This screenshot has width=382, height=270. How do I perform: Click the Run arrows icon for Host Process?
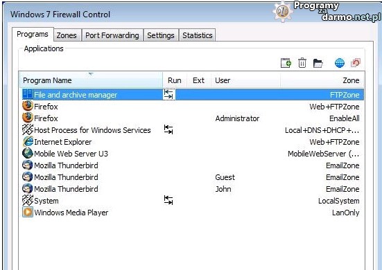pos(168,129)
